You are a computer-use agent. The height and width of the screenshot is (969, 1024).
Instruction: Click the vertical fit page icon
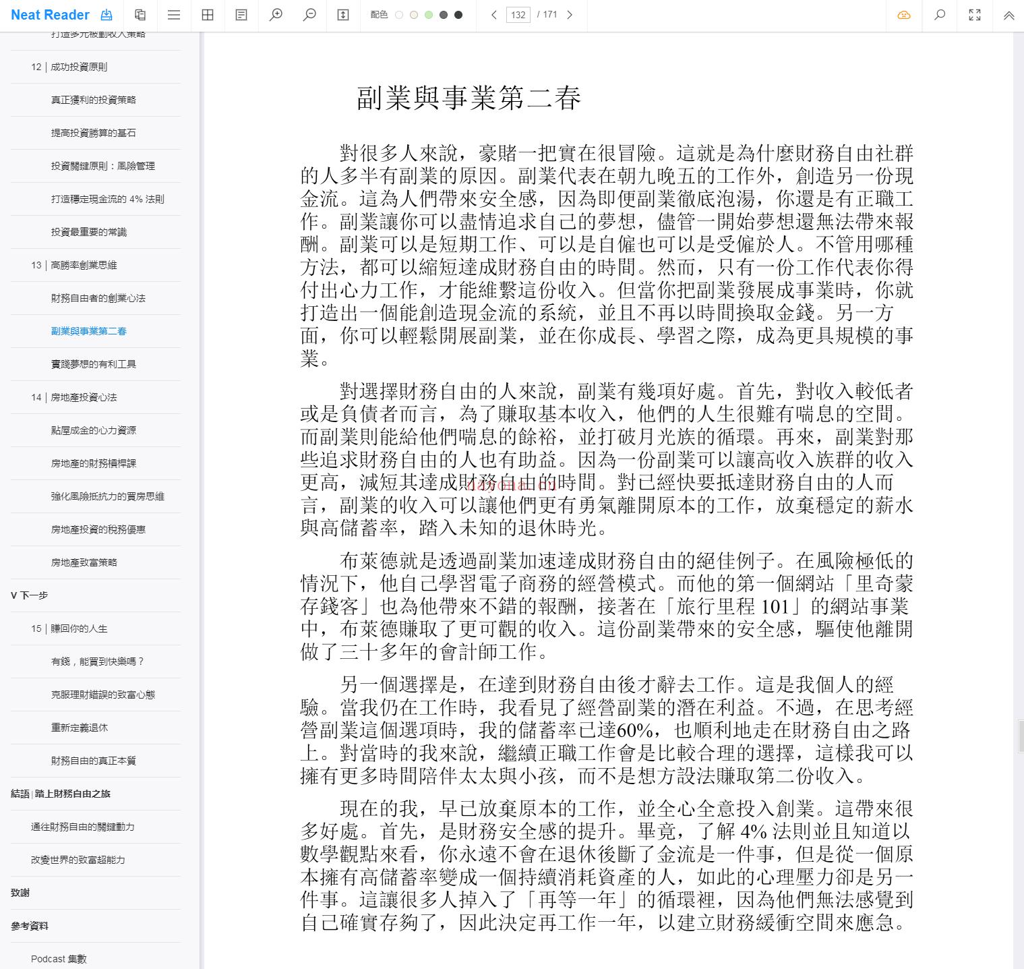(343, 15)
